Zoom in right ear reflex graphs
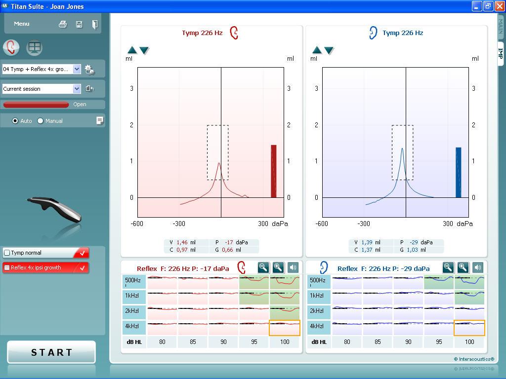Screen dimensions: 506x379 278,267
